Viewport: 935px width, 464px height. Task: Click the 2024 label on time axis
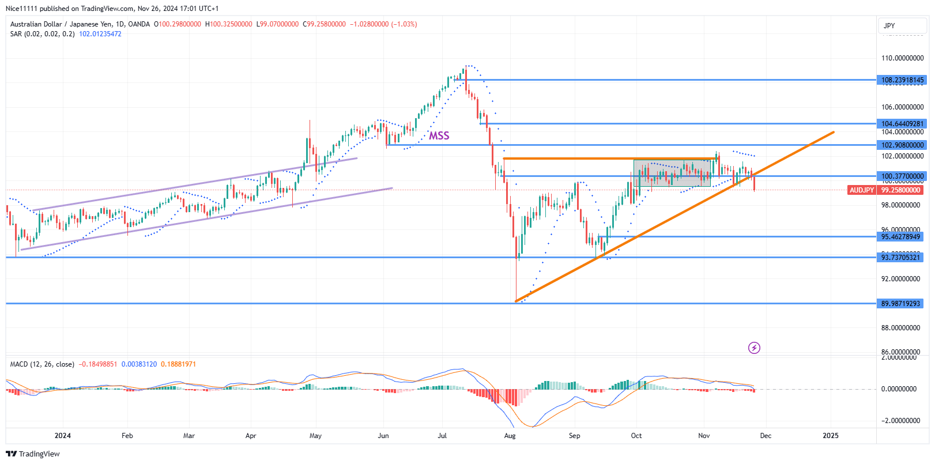pyautogui.click(x=62, y=436)
